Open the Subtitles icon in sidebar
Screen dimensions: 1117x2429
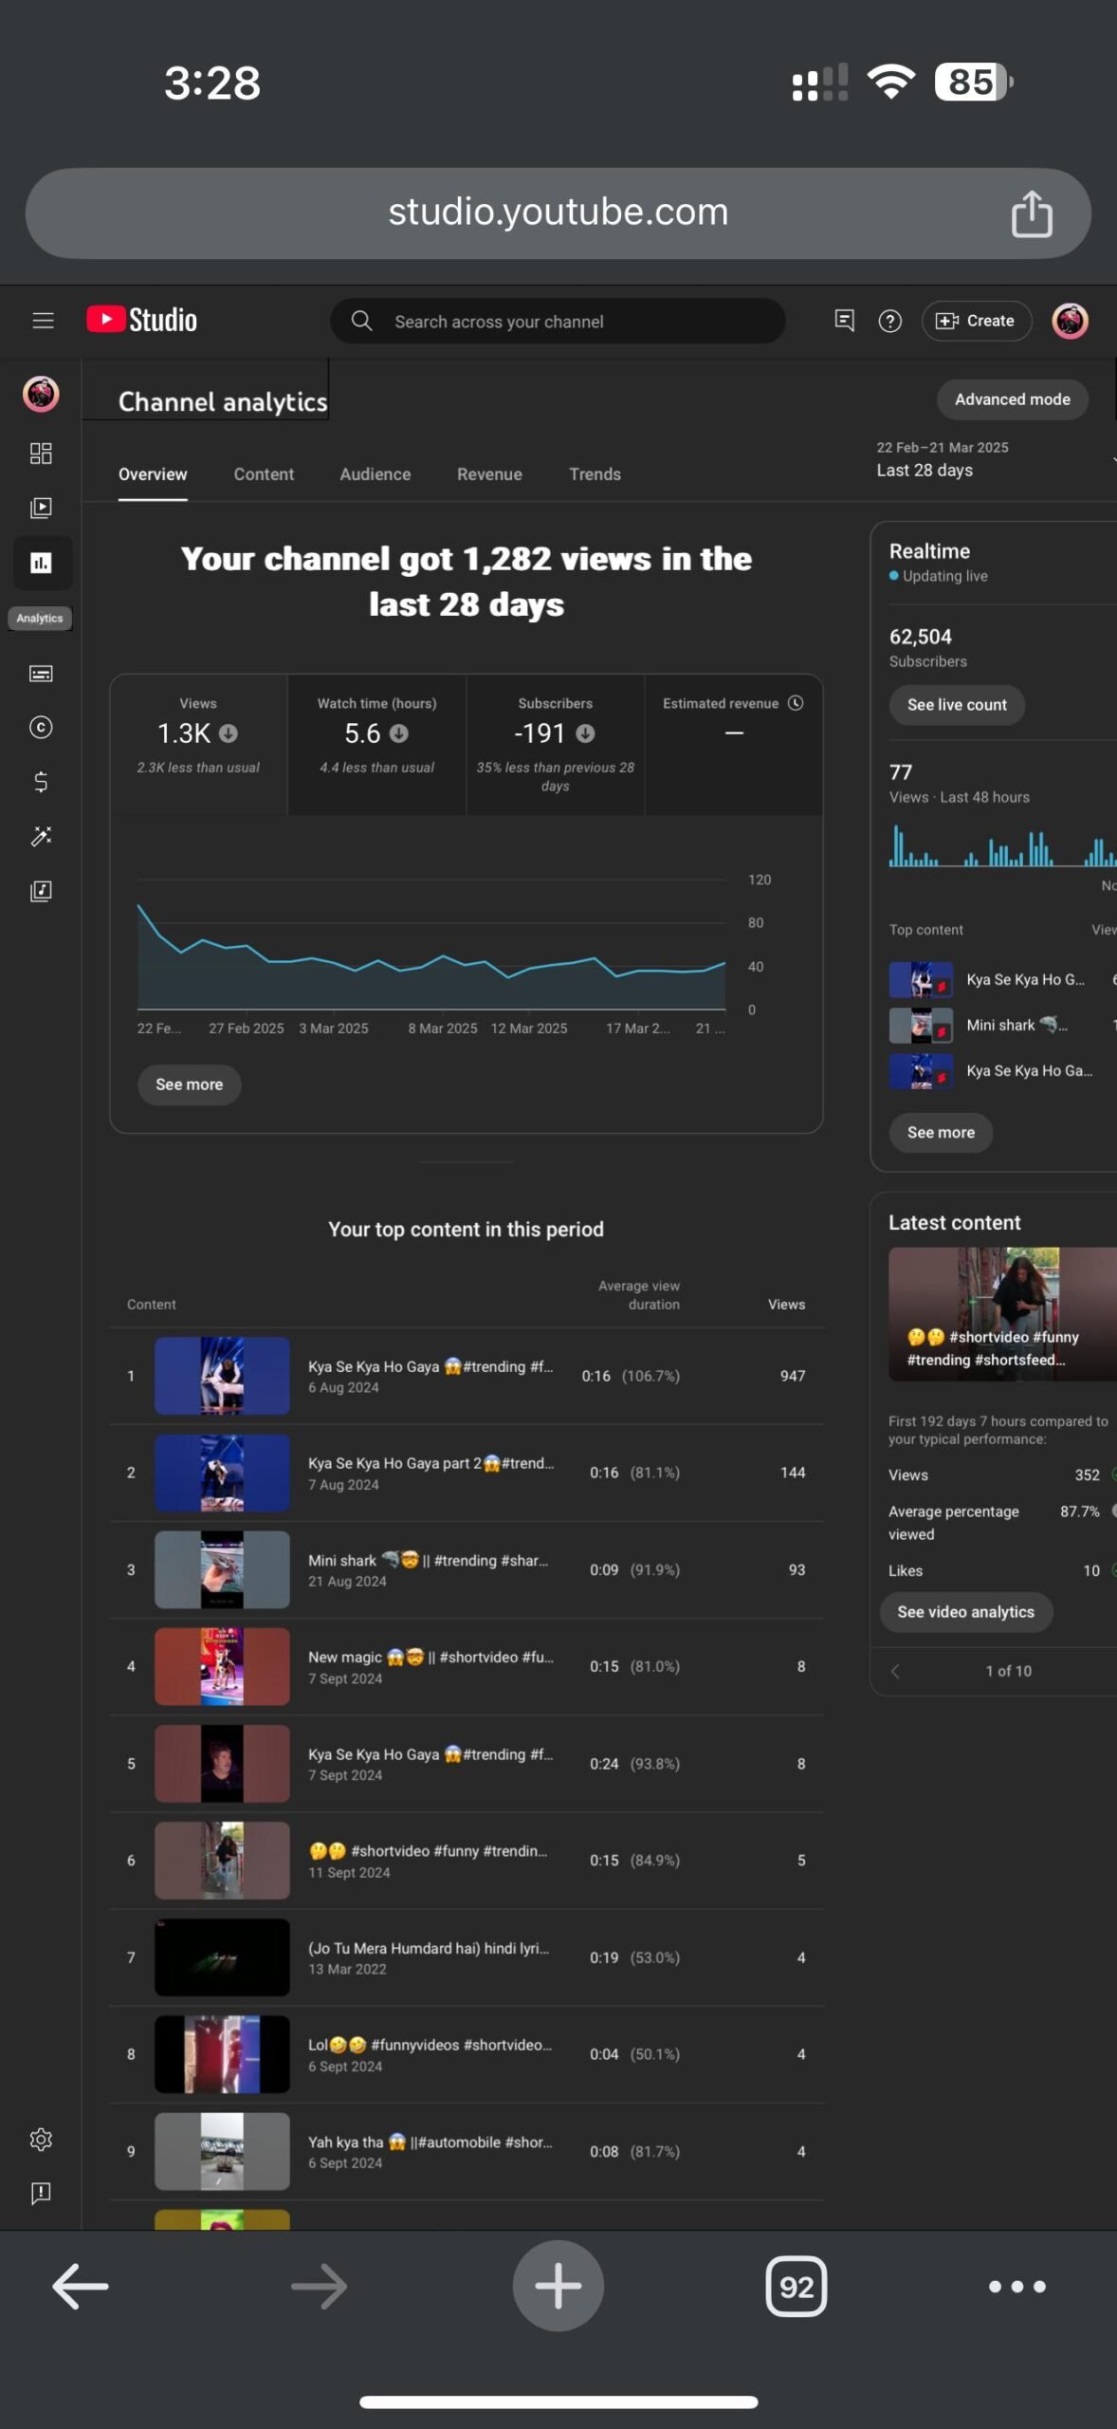tap(41, 674)
